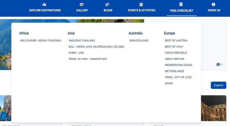Open Events & Activities in navigation
This screenshot has width=230, height=126.
pyautogui.click(x=142, y=10)
